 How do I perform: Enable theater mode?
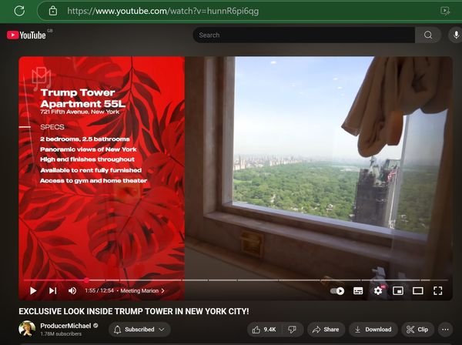[x=418, y=291]
